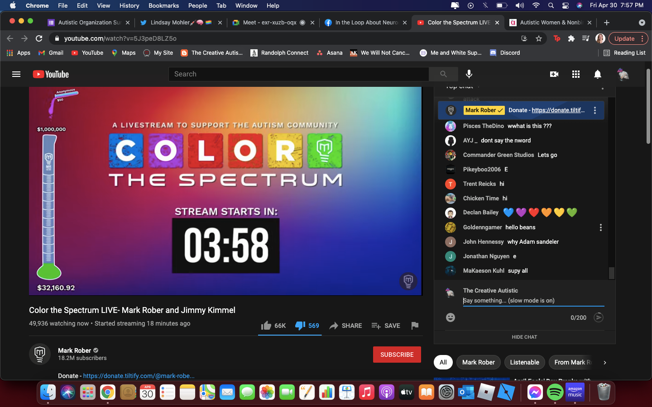This screenshot has height=407, width=652.
Task: Click the search magnifier button
Action: [443, 74]
